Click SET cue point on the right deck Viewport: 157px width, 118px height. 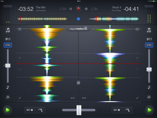117,110
